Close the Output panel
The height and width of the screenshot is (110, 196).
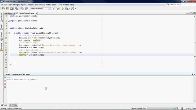194,74
